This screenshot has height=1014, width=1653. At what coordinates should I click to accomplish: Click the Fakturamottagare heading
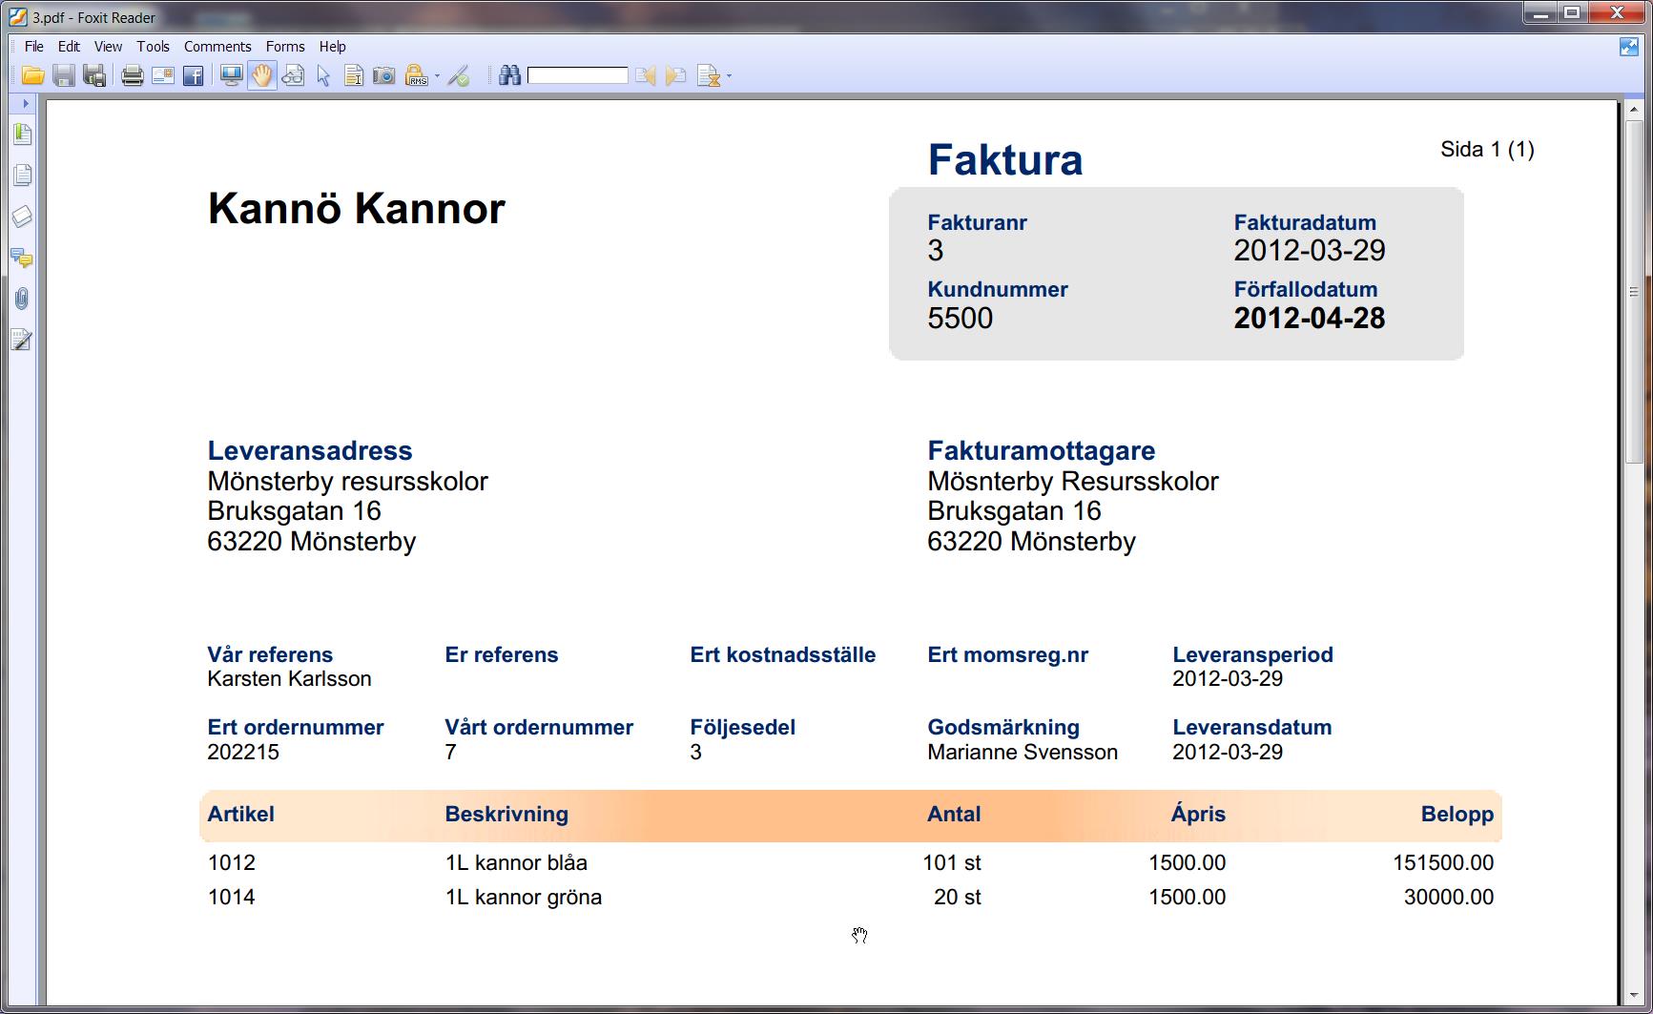tap(1041, 450)
